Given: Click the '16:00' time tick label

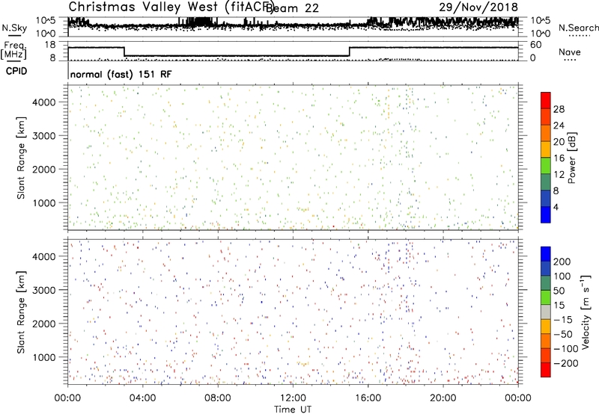Looking at the screenshot, I should click(x=368, y=398).
